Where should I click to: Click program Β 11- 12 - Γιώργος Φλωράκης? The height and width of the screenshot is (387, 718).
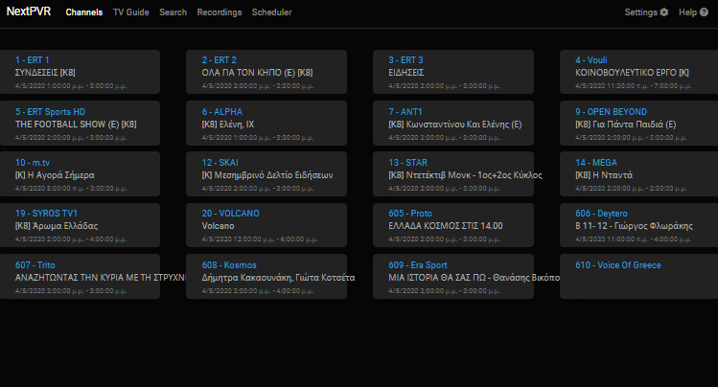coord(635,225)
